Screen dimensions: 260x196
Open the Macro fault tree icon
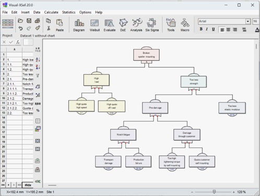[x=185, y=25]
